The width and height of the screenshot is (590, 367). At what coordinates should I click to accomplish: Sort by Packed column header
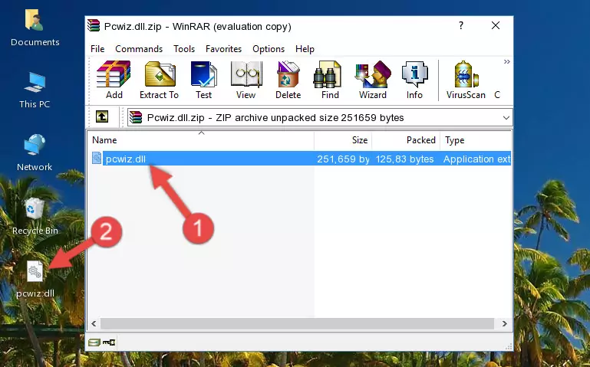406,140
